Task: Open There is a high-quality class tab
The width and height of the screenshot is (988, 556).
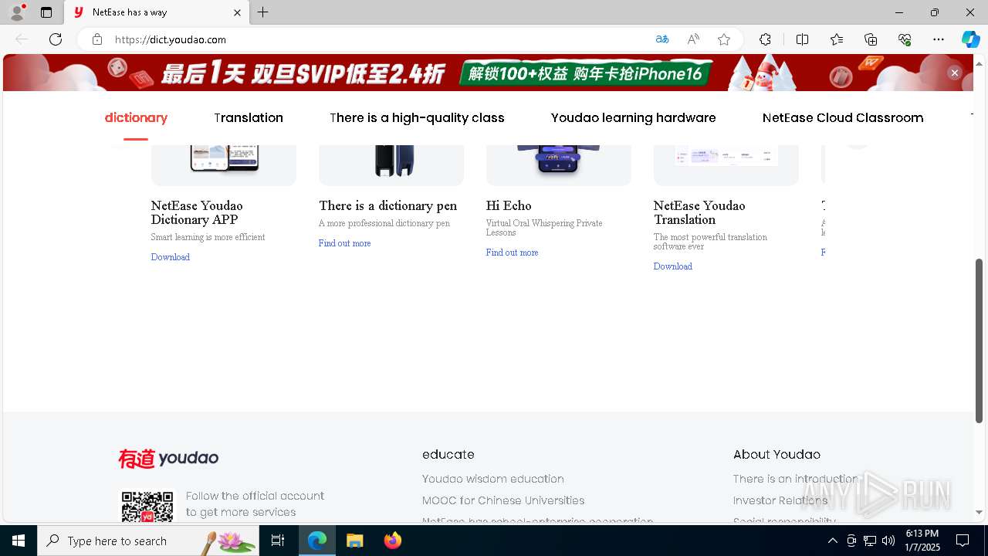Action: pyautogui.click(x=417, y=117)
